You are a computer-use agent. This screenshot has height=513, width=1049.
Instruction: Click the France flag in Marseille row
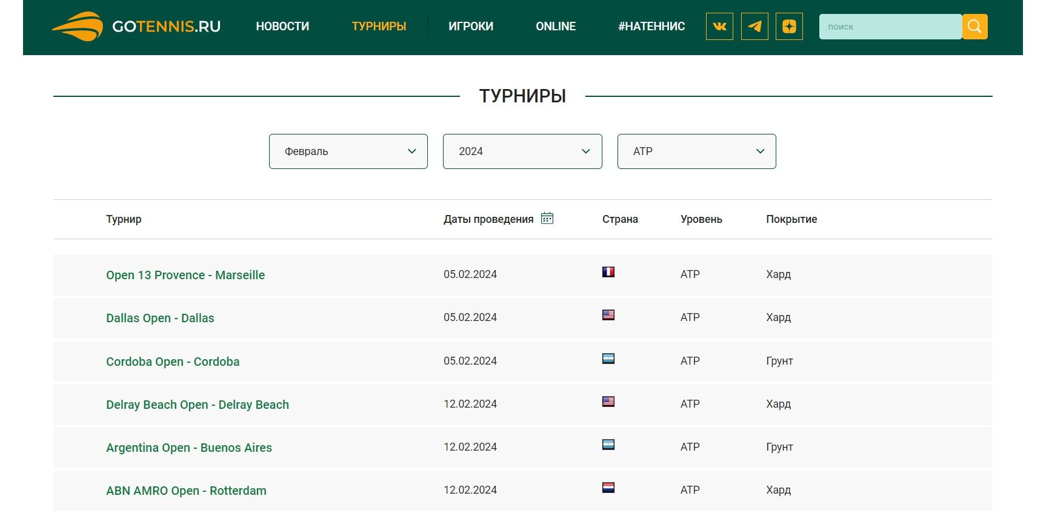pyautogui.click(x=608, y=272)
